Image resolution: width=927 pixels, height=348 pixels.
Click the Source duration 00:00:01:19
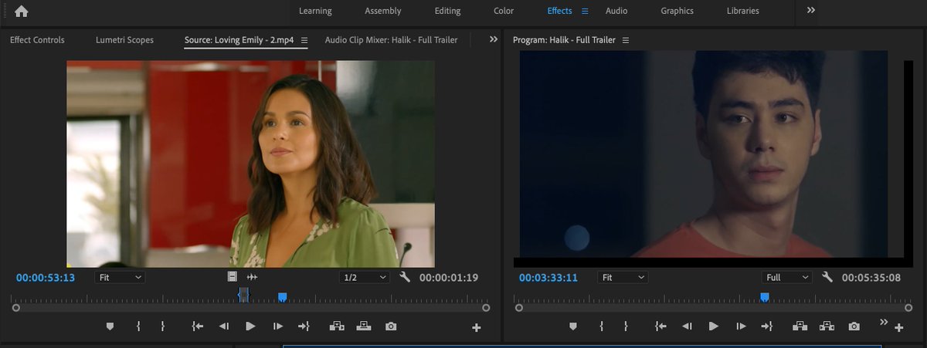pos(449,278)
